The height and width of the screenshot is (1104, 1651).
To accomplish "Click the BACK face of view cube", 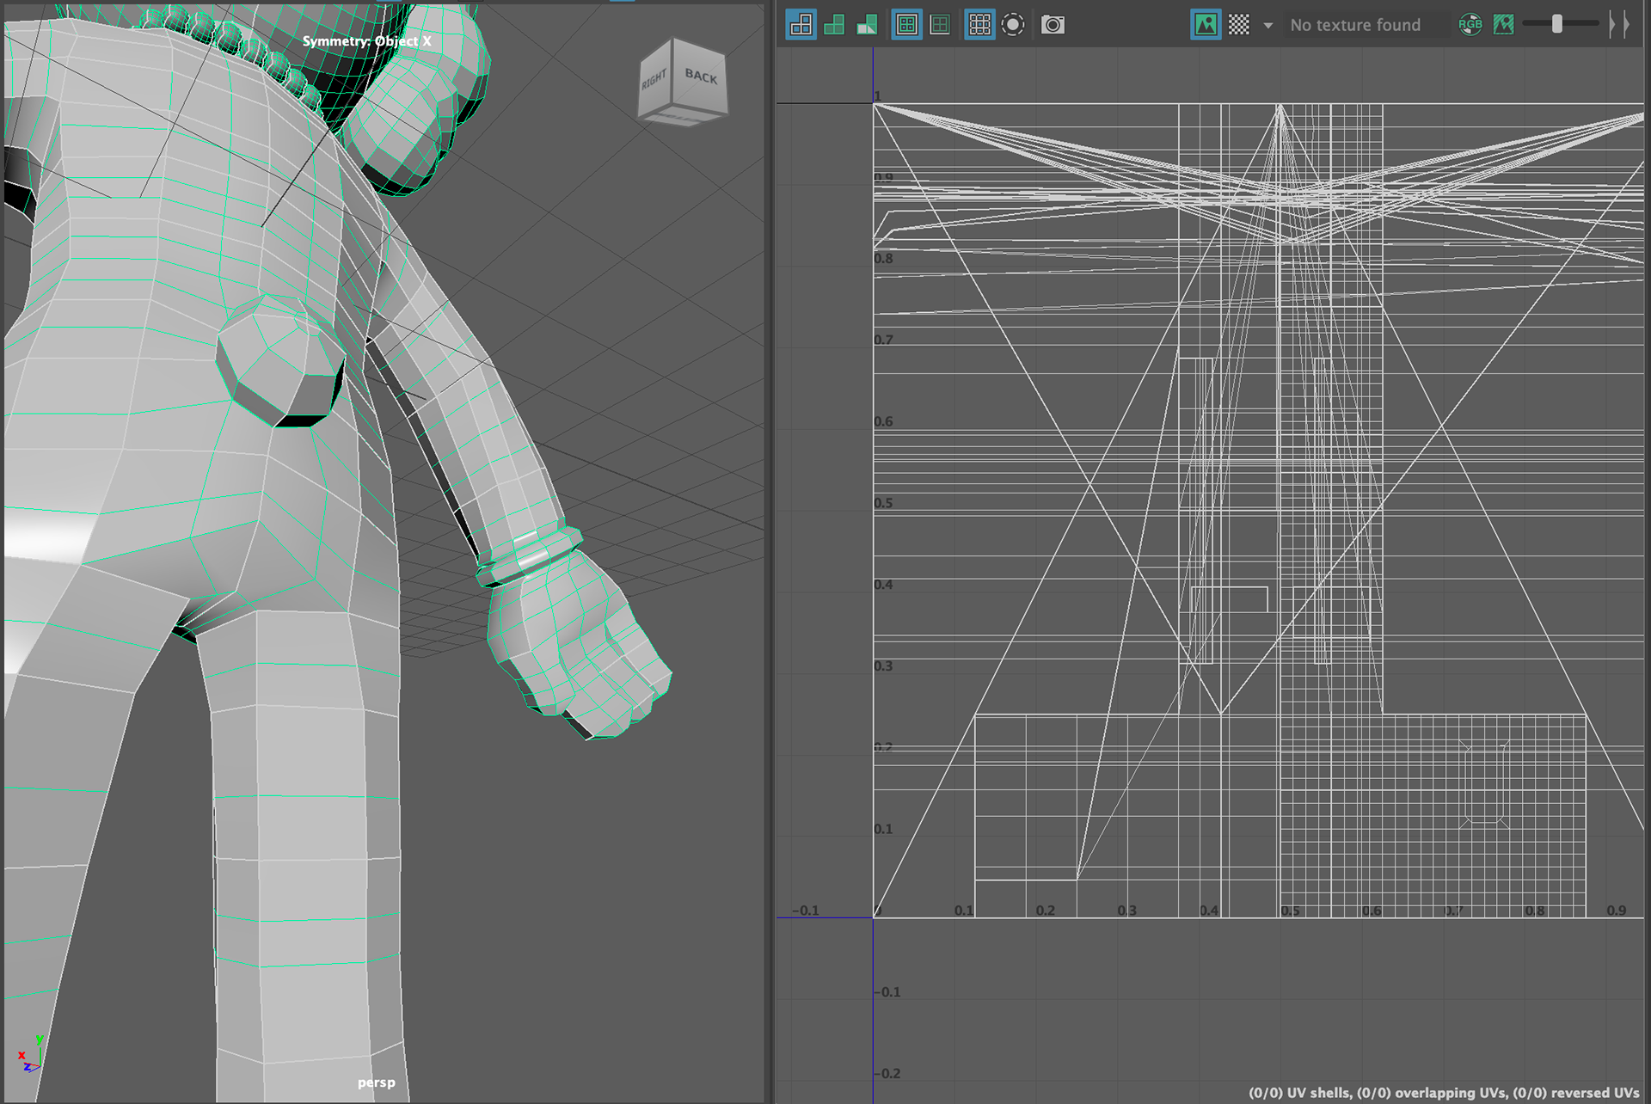I will coord(701,77).
